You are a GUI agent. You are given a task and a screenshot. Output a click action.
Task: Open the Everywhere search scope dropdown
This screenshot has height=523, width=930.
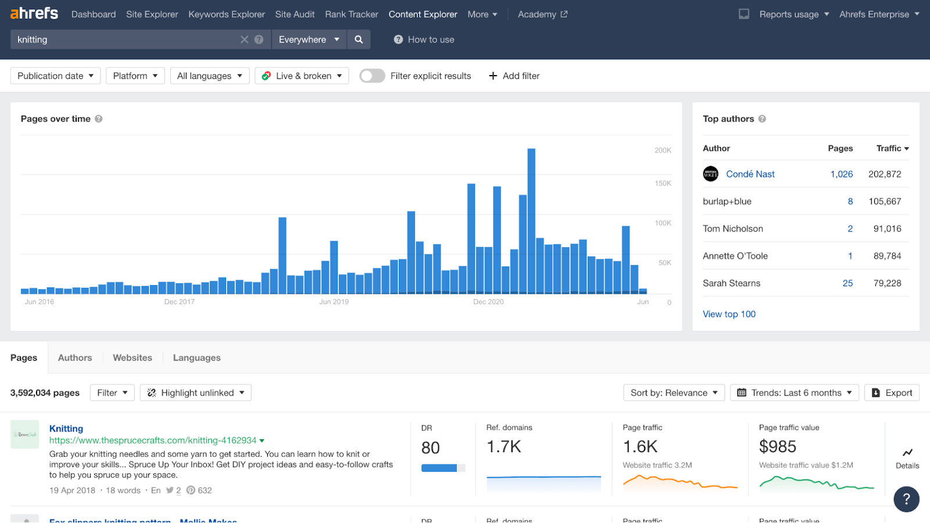309,40
